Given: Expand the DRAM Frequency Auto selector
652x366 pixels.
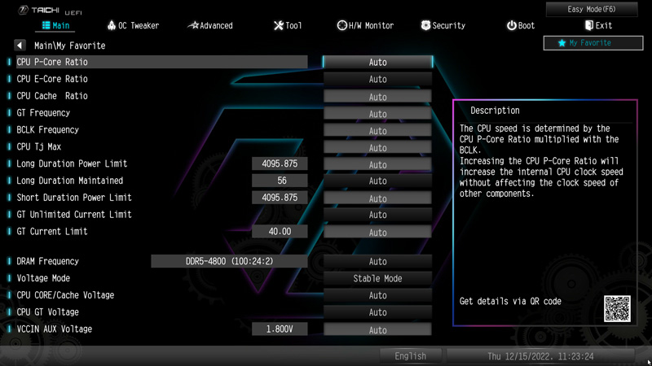Looking at the screenshot, I should pyautogui.click(x=377, y=262).
